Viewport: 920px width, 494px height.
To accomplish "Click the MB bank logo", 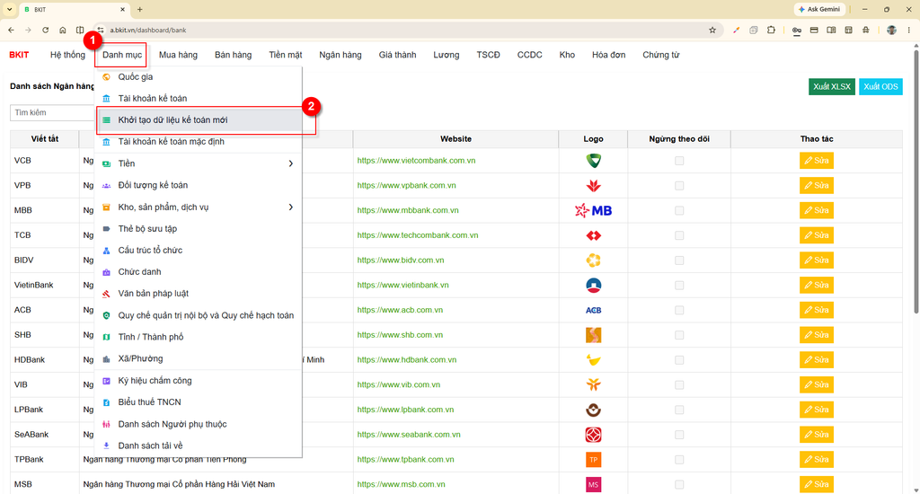I will [x=593, y=211].
